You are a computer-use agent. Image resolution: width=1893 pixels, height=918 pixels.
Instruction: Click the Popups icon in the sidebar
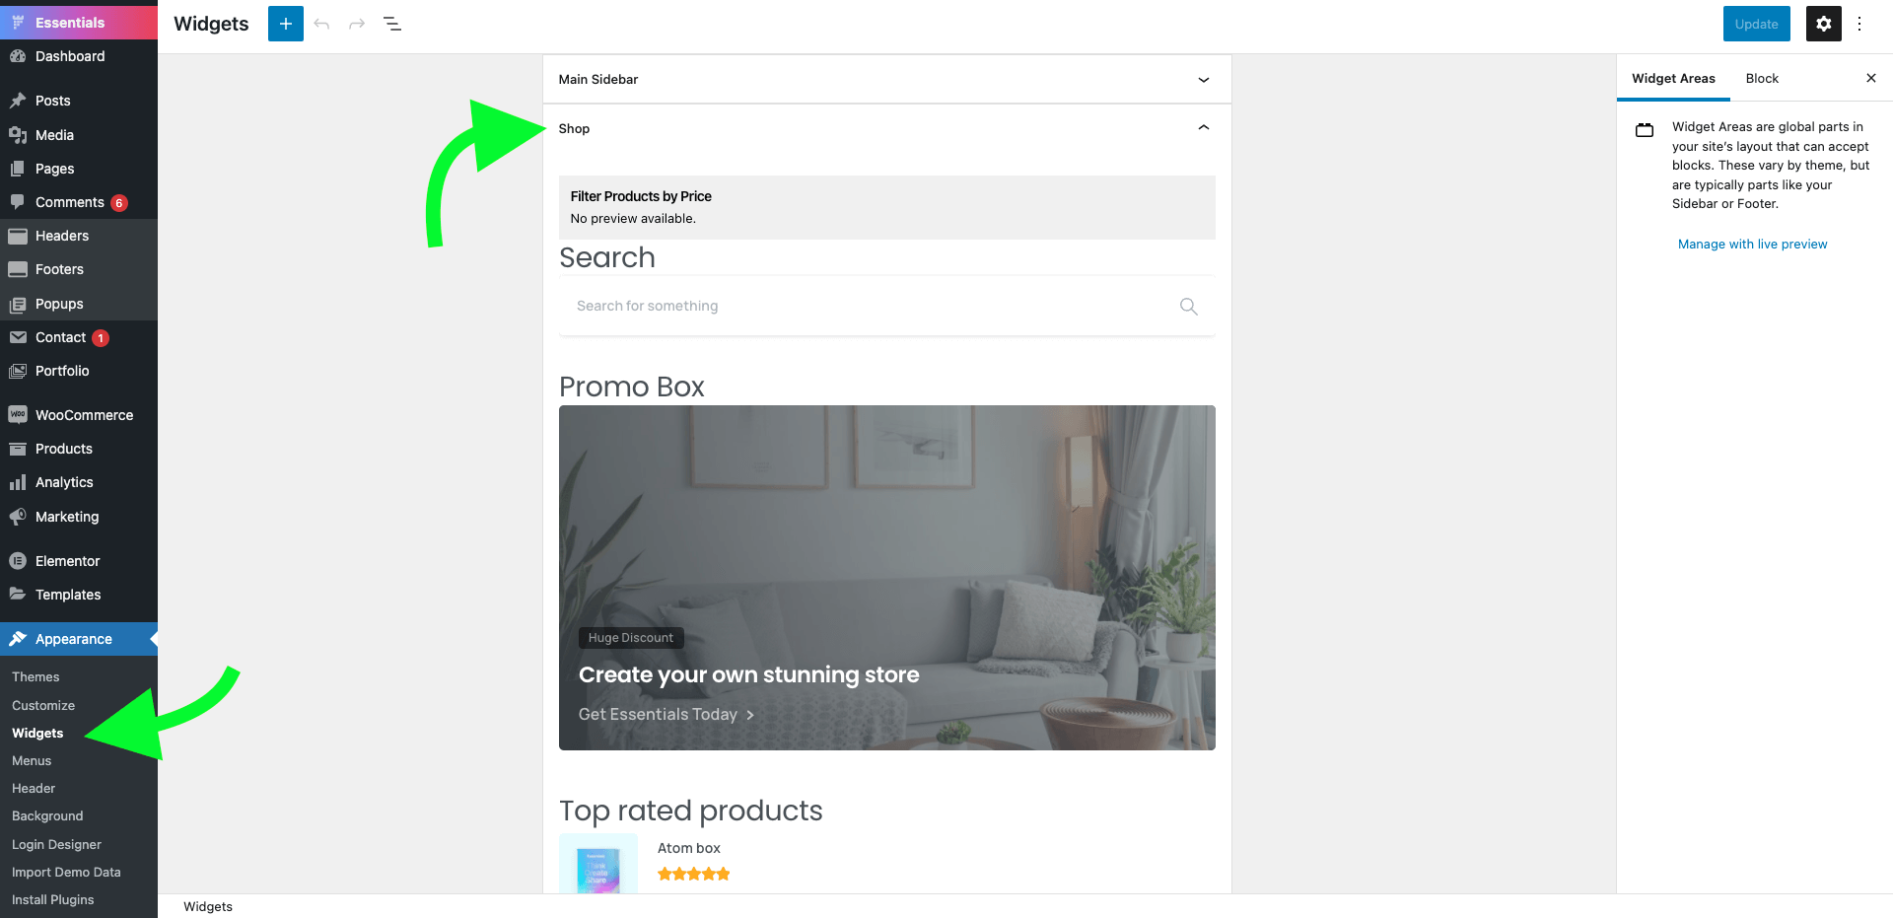pyautogui.click(x=18, y=304)
